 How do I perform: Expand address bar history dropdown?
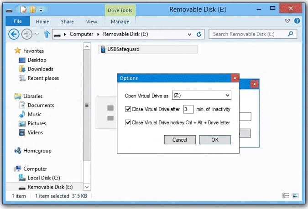(189, 35)
